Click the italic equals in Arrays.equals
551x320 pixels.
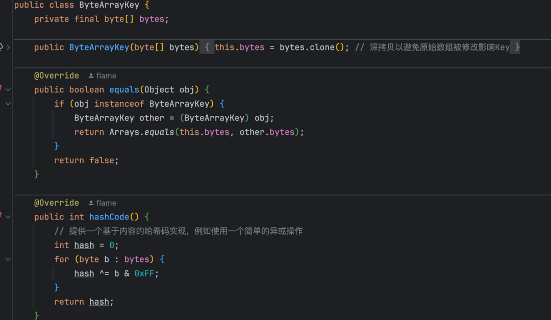coord(159,132)
